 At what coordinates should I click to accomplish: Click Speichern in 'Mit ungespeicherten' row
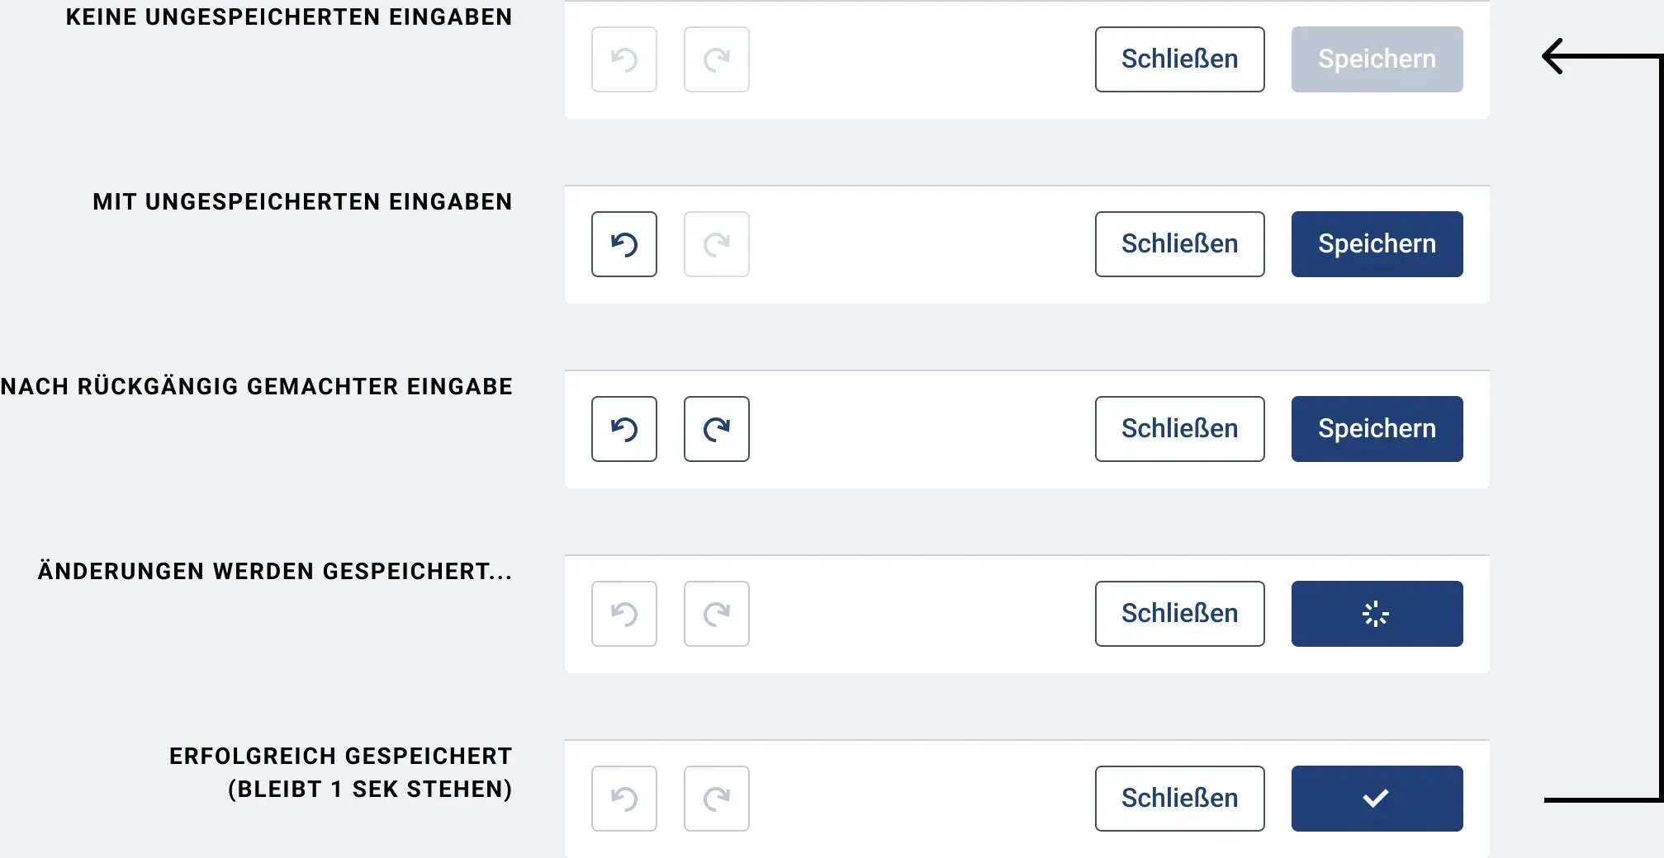click(x=1377, y=244)
